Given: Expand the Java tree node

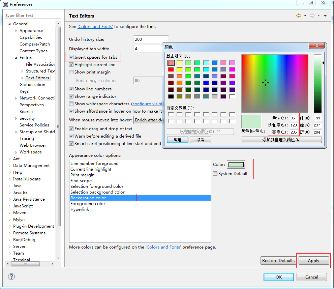Looking at the screenshot, I should [9, 186].
